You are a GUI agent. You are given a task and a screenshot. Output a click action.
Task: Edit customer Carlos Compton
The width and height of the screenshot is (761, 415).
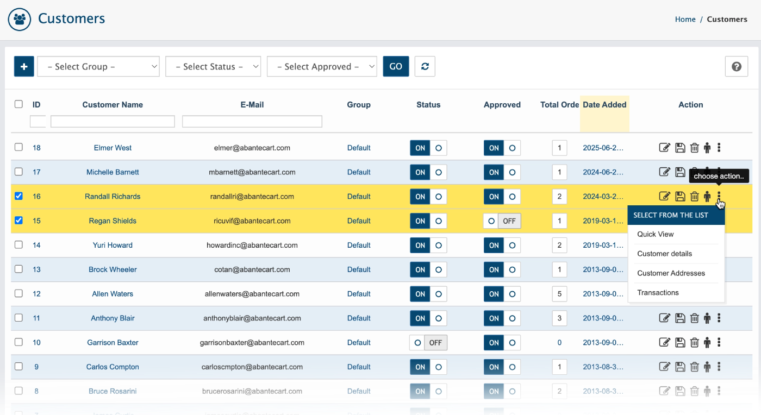664,367
